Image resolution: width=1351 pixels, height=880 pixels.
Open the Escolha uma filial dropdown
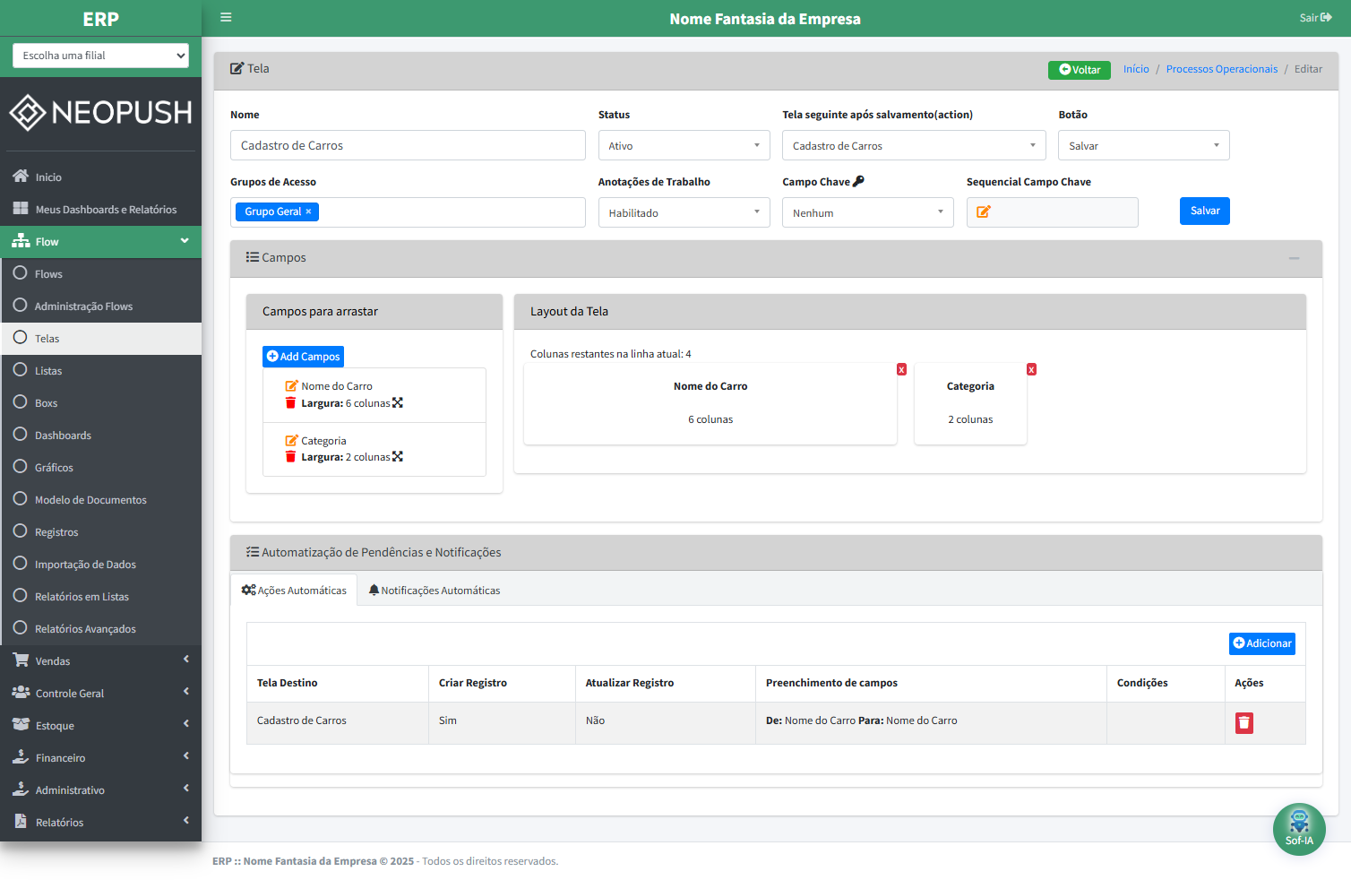(x=100, y=56)
